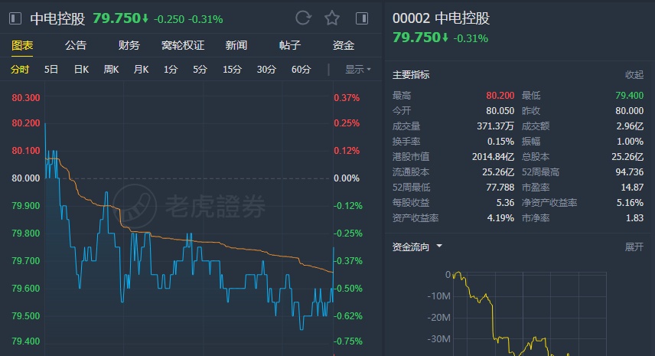
Task: Select the 5分 interval
Action: point(200,70)
